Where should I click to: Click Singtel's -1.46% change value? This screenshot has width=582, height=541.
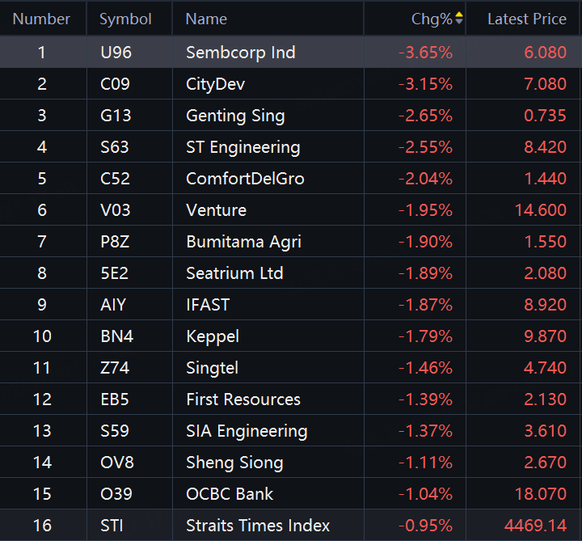425,368
